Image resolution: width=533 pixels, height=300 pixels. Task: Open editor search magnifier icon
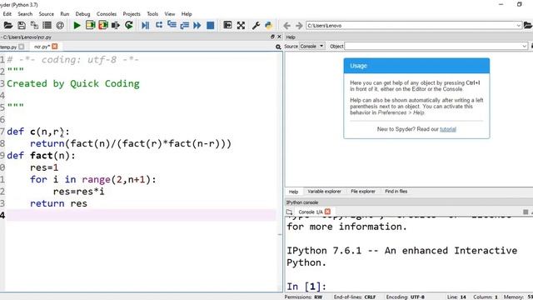(x=278, y=47)
